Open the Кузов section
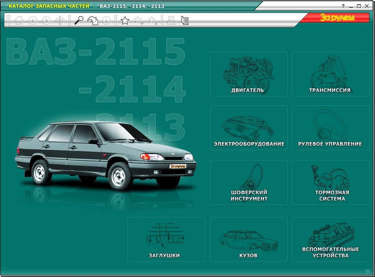This screenshot has height=277, width=375. coord(248,239)
